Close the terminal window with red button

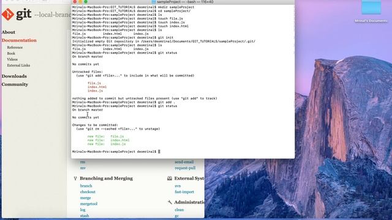click(x=75, y=2)
